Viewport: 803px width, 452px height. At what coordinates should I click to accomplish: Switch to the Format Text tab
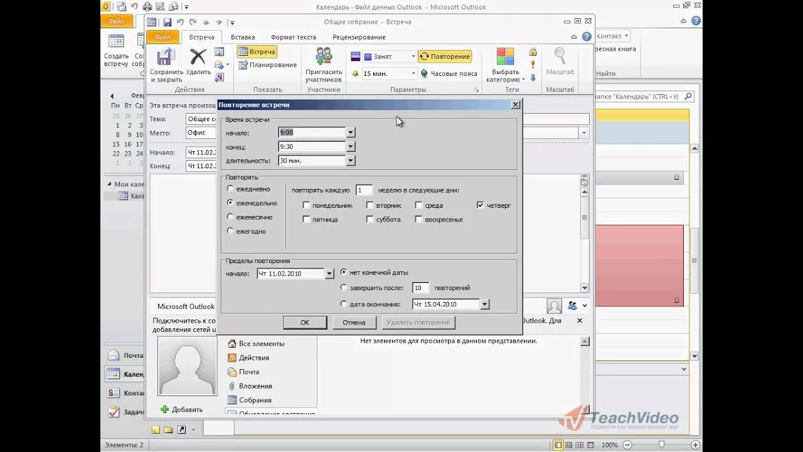(x=293, y=37)
